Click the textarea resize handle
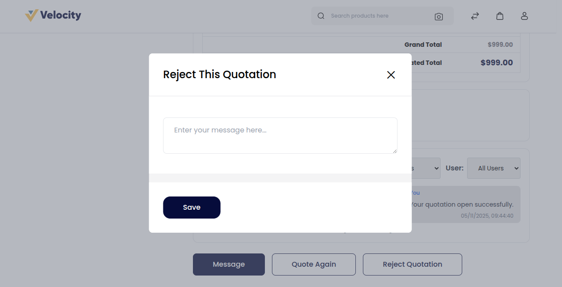Image resolution: width=562 pixels, height=287 pixels. click(x=395, y=151)
